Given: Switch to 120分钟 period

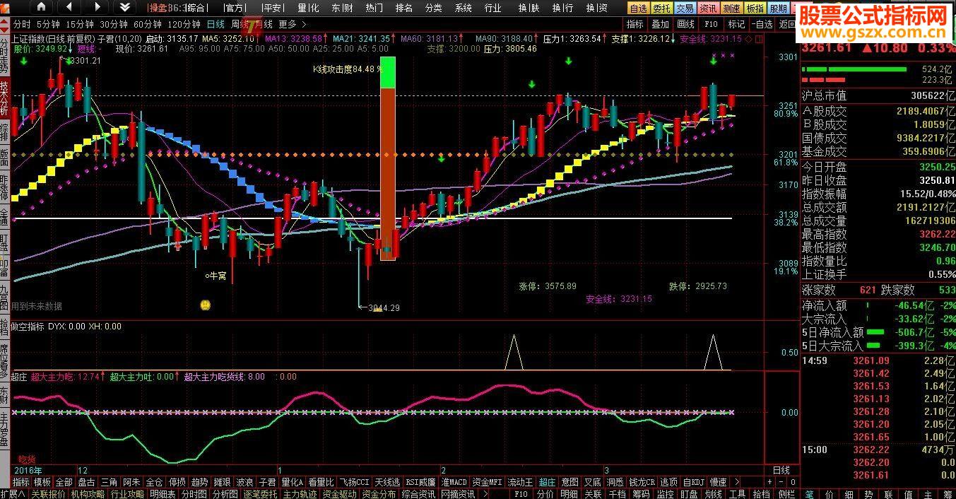Looking at the screenshot, I should pos(184,24).
